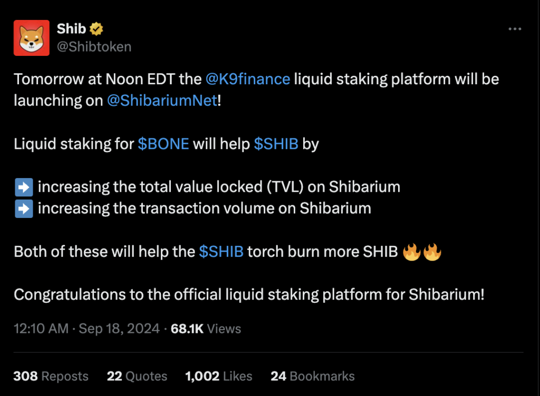Click the second right-arrow emoji
Image resolution: width=540 pixels, height=396 pixels.
[24, 209]
